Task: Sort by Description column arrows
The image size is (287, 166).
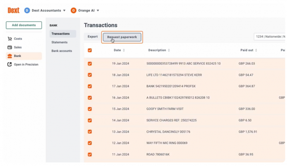Action: click(x=169, y=50)
